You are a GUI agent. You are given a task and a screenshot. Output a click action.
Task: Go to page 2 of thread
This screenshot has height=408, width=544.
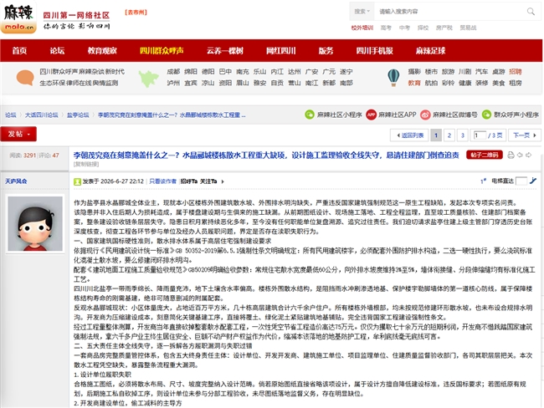point(449,135)
